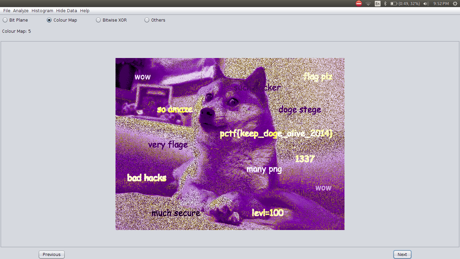Click the Next button
This screenshot has width=460, height=259.
402,255
